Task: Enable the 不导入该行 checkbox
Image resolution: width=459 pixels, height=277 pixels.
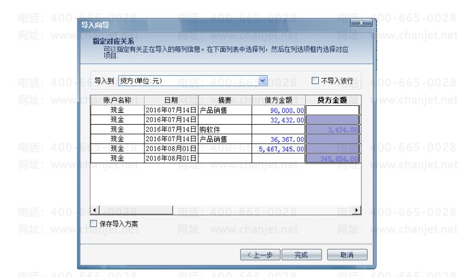Action: click(315, 81)
